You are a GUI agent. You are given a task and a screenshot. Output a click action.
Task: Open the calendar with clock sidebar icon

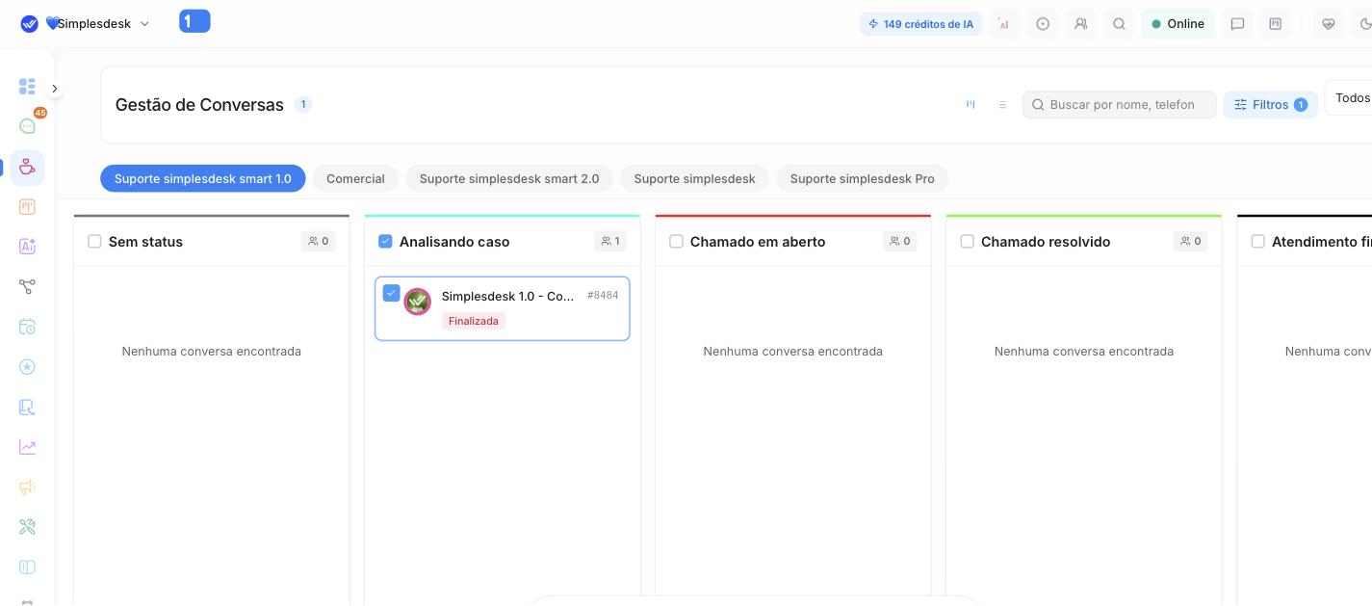tap(27, 327)
